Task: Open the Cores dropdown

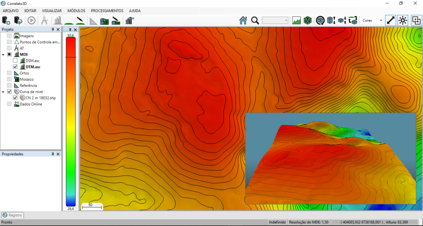Action: click(x=371, y=20)
